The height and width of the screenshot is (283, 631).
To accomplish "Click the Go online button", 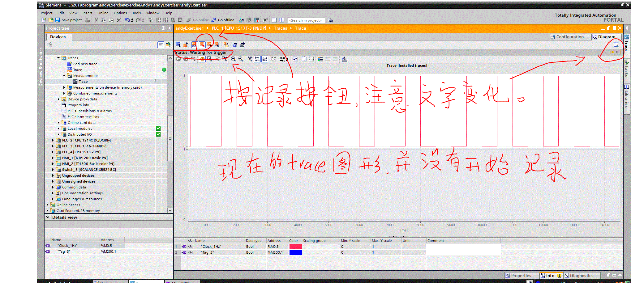I will 198,20.
